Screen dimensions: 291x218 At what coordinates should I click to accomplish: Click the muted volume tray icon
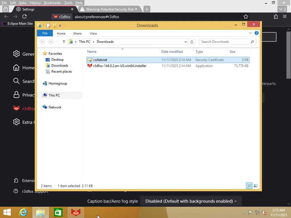(264, 213)
